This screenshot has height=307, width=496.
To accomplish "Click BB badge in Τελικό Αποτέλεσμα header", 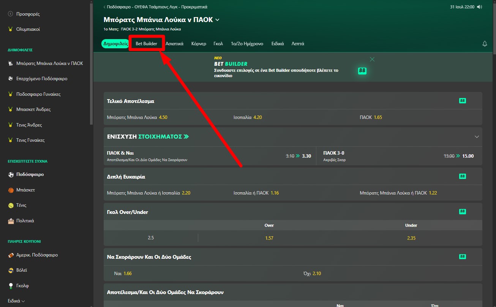I will 463,101.
